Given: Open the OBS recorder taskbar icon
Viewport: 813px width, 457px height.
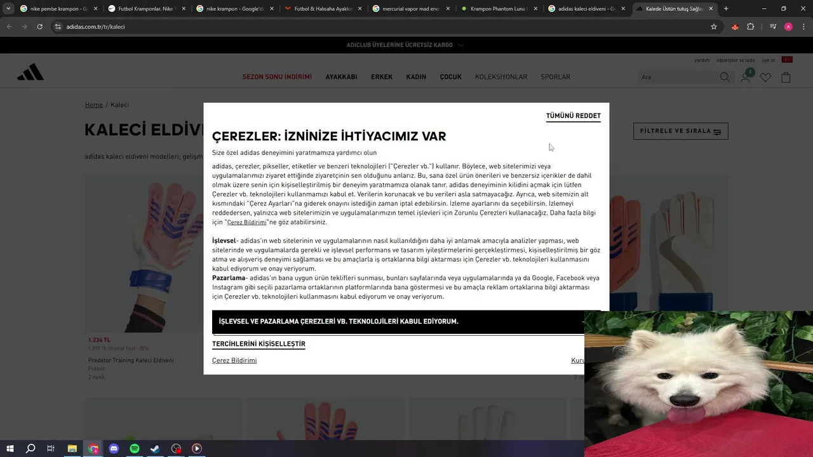Looking at the screenshot, I should click(x=177, y=448).
